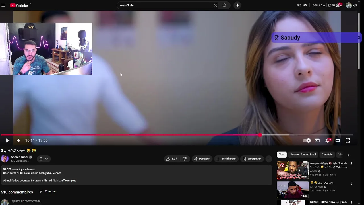Open the subscription notification bell dropdown

(44, 159)
